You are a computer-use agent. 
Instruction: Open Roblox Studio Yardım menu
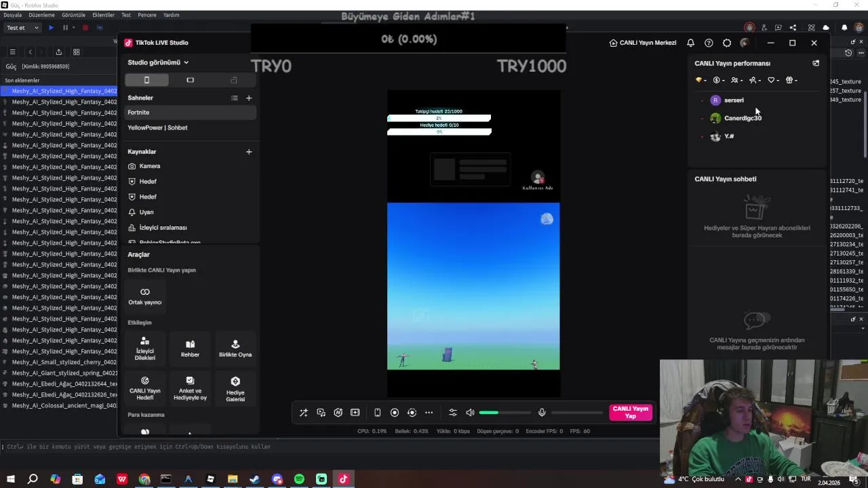(x=172, y=15)
